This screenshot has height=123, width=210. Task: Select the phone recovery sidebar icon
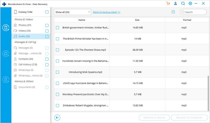(x=6, y=28)
